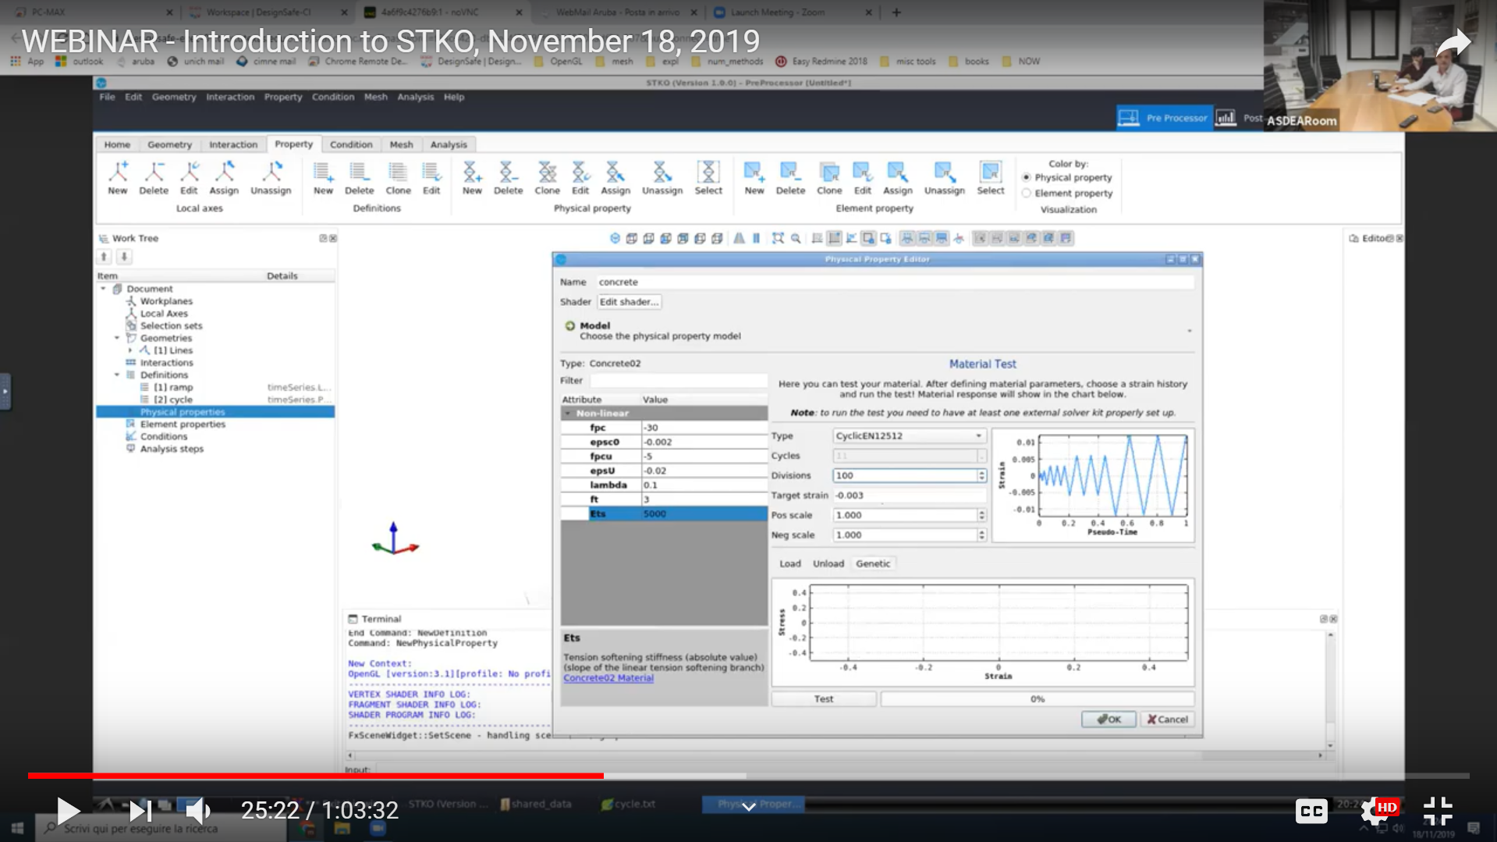Click the fpc value cell -30
The width and height of the screenshot is (1497, 842).
click(x=704, y=428)
